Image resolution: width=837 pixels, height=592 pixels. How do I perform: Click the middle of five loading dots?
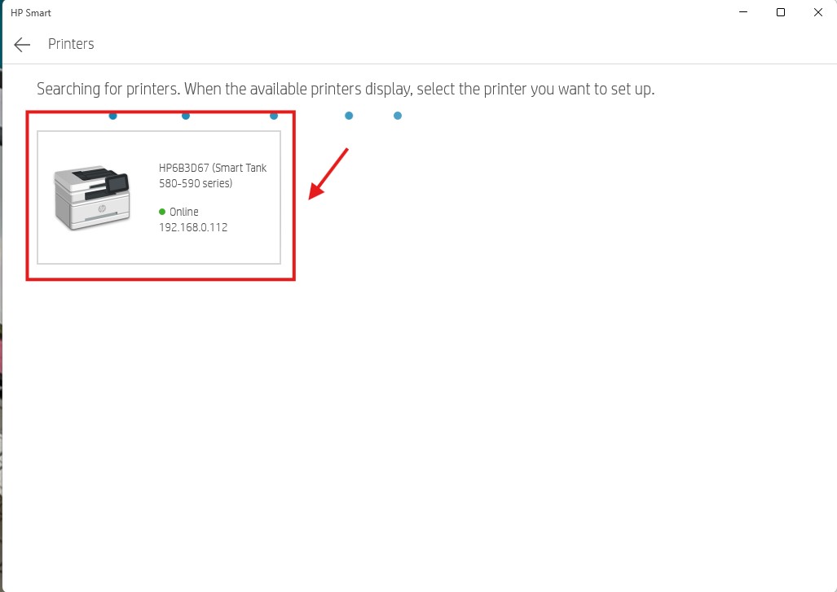click(274, 116)
